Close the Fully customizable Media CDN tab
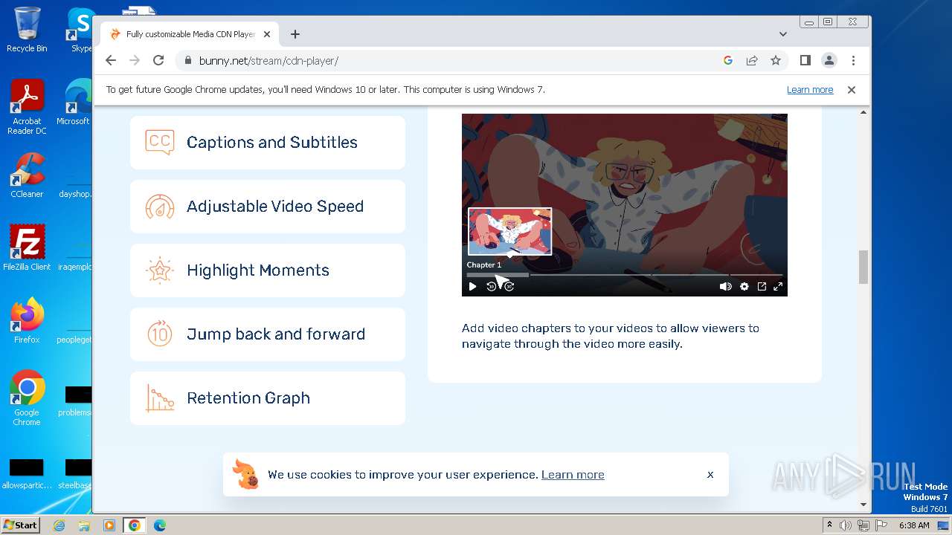The height and width of the screenshot is (535, 952). tap(267, 34)
